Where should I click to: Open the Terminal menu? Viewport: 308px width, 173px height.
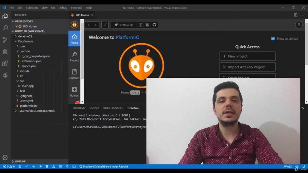pyautogui.click(x=76, y=8)
